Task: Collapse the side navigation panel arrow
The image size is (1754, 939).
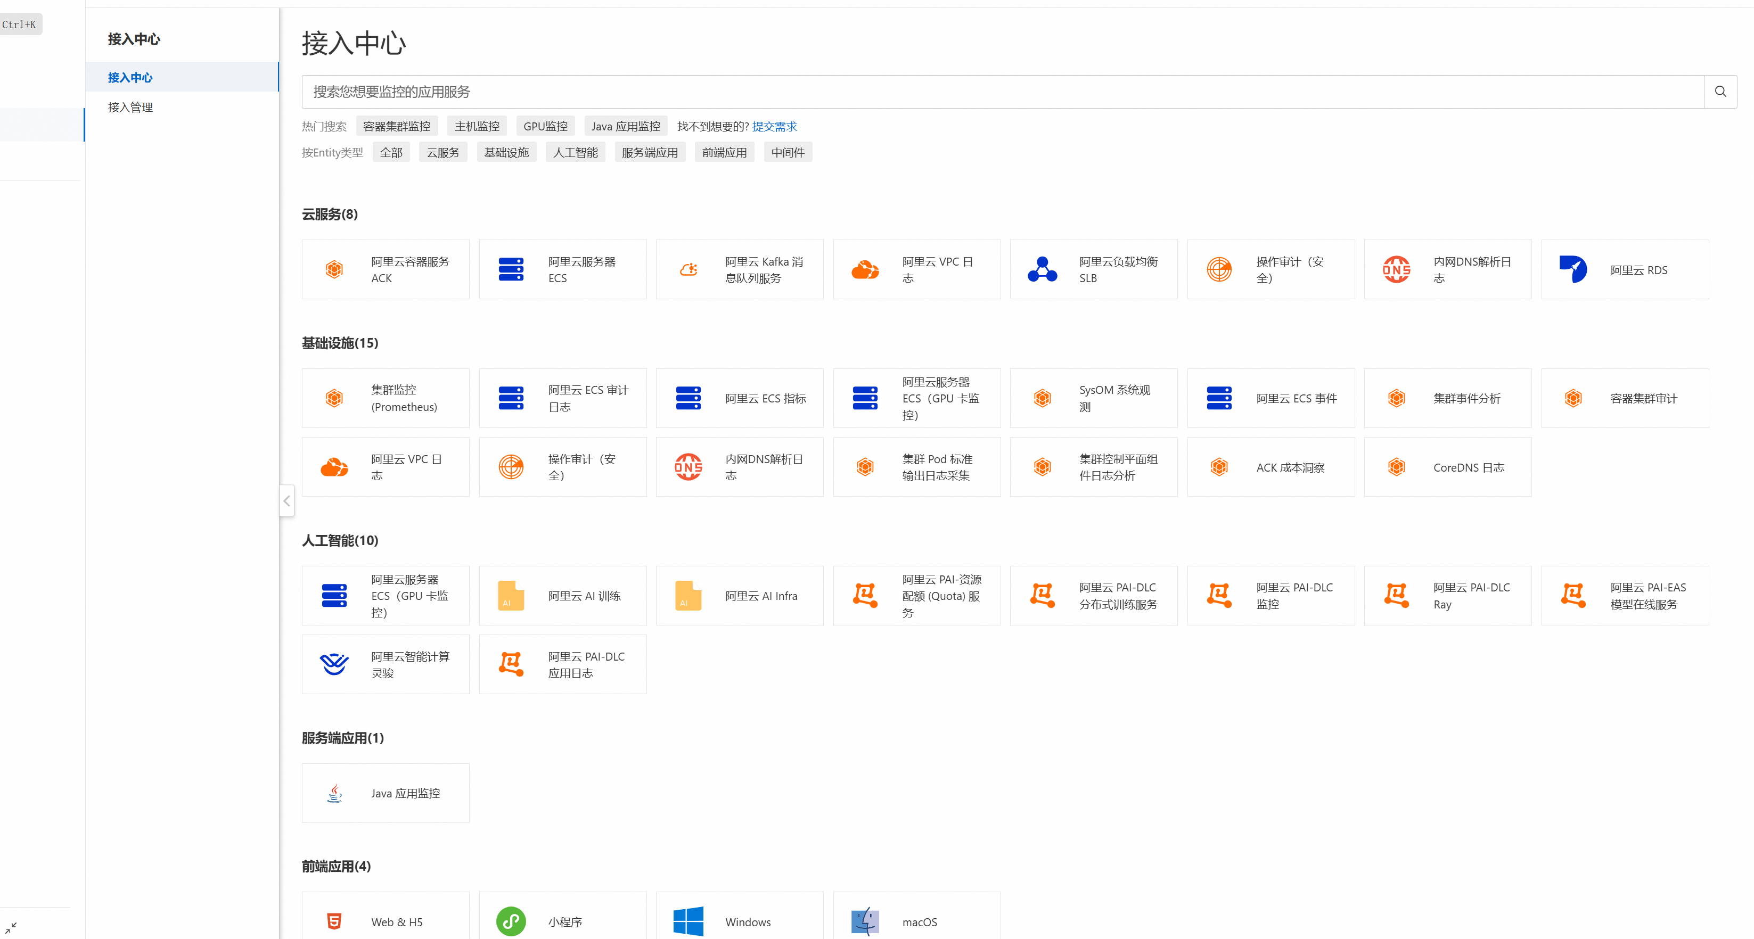Action: (286, 500)
